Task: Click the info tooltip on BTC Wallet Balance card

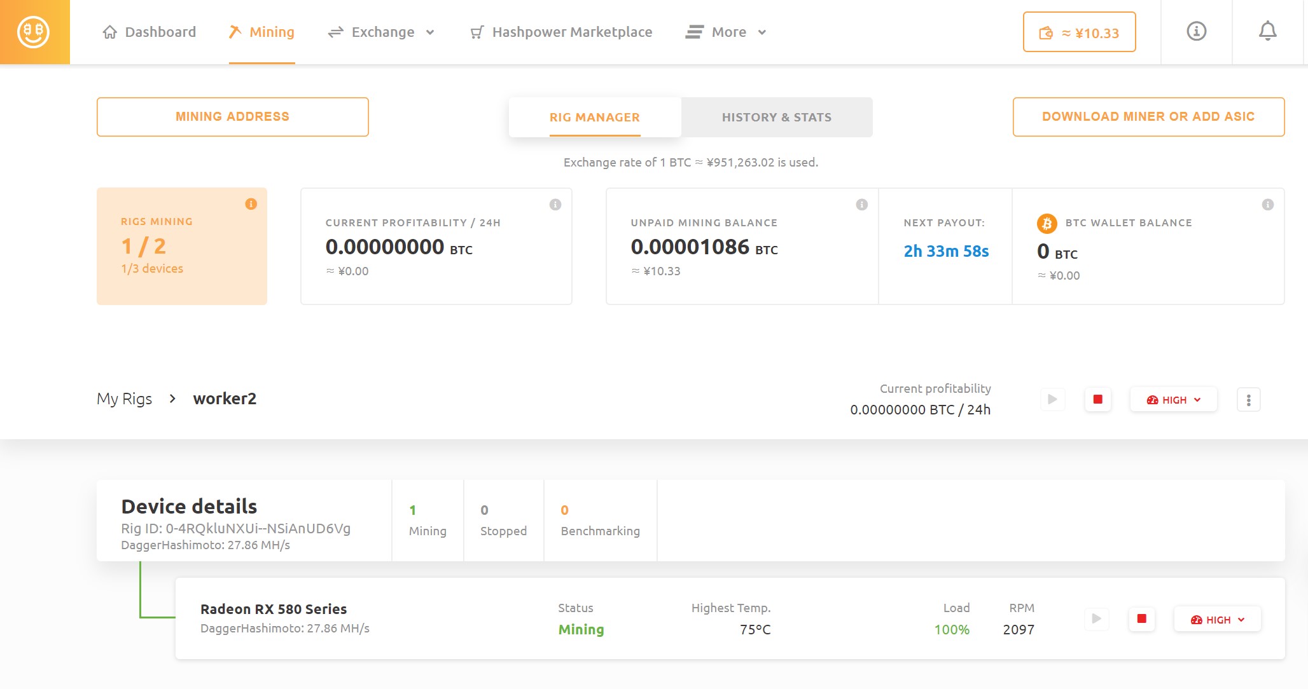Action: tap(1267, 204)
